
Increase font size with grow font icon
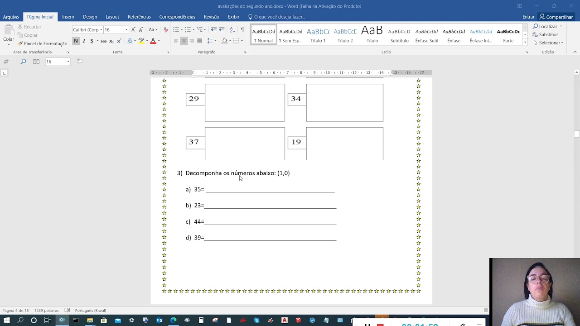(x=133, y=29)
